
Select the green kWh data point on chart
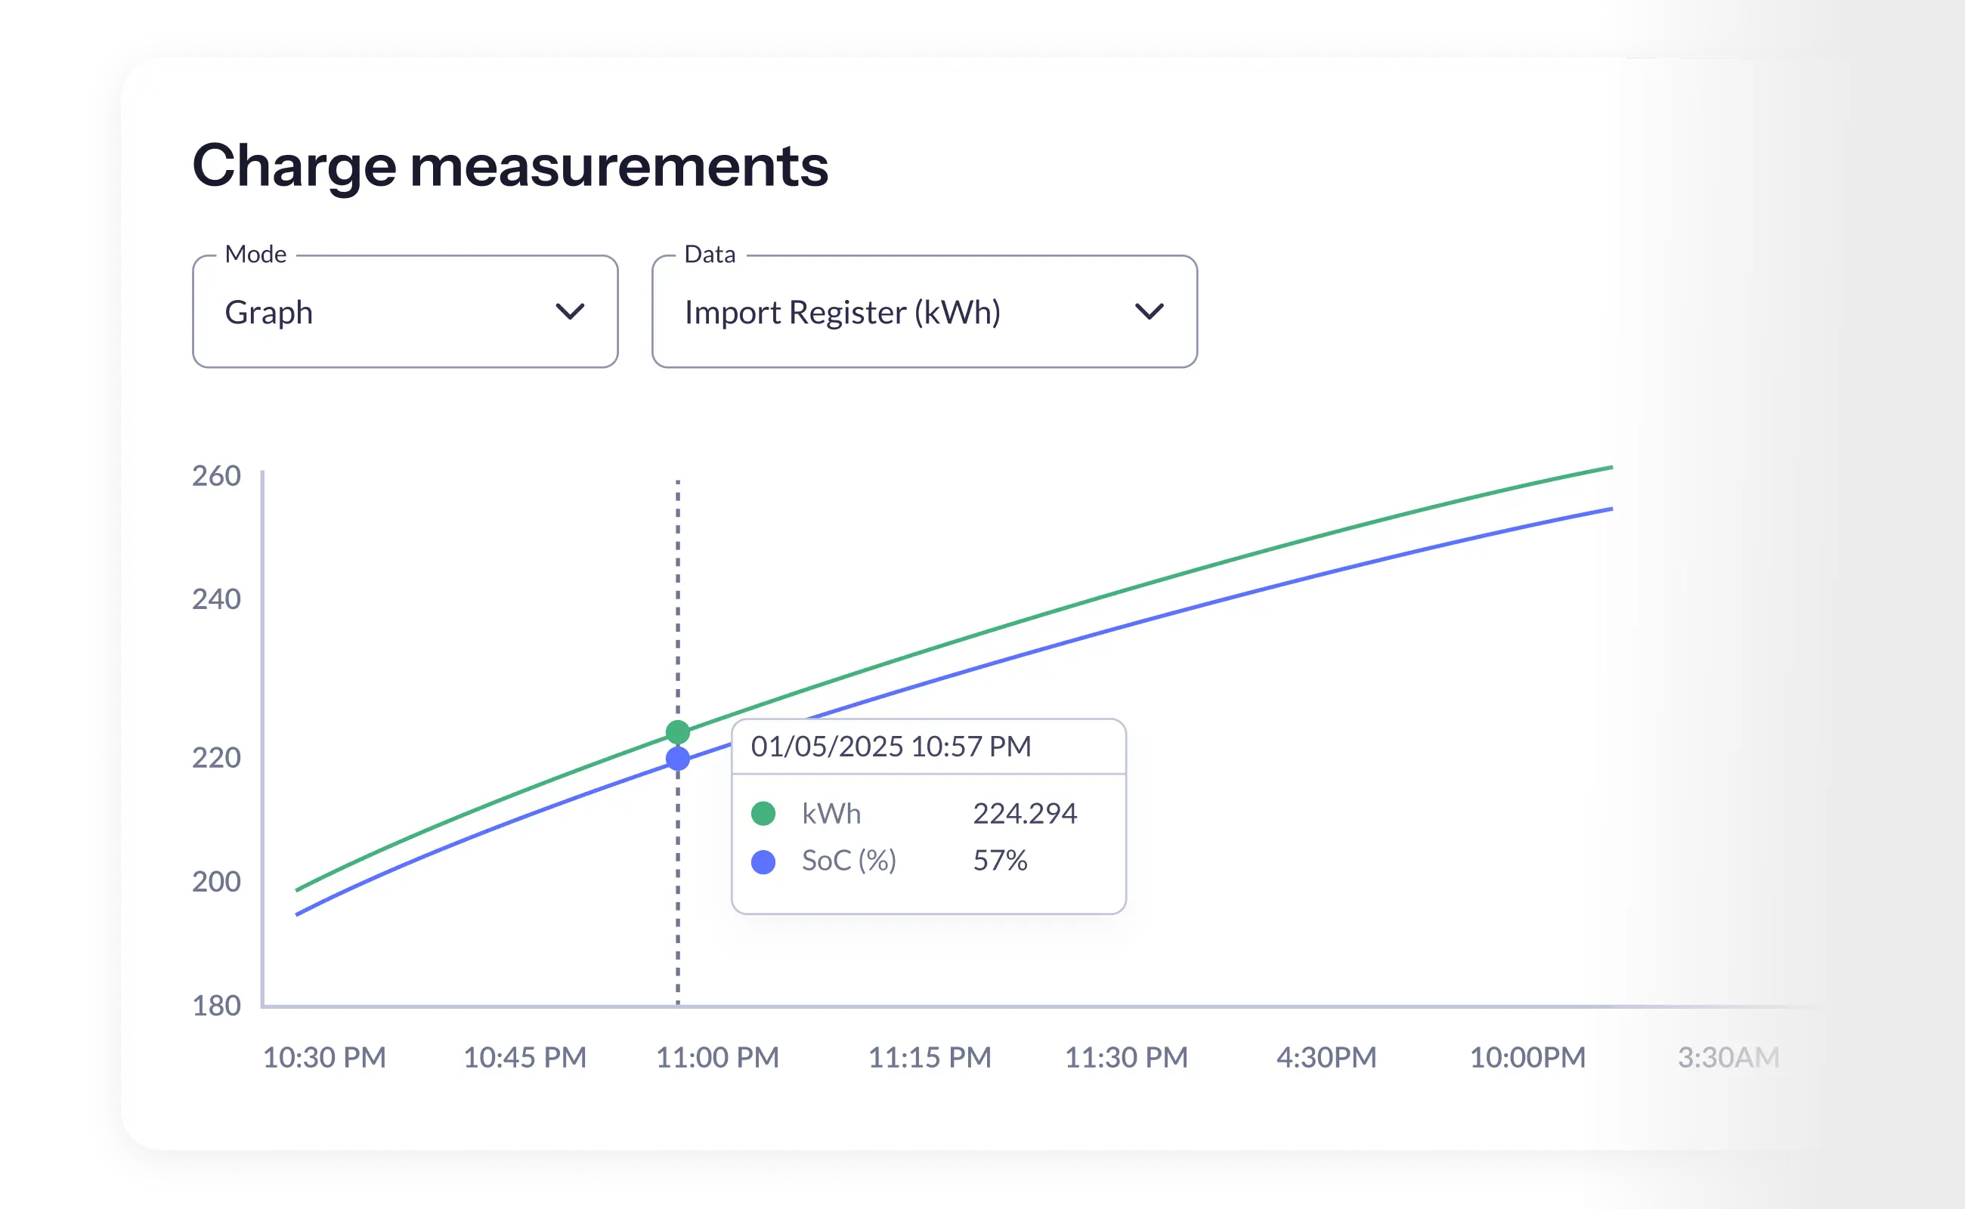click(677, 732)
